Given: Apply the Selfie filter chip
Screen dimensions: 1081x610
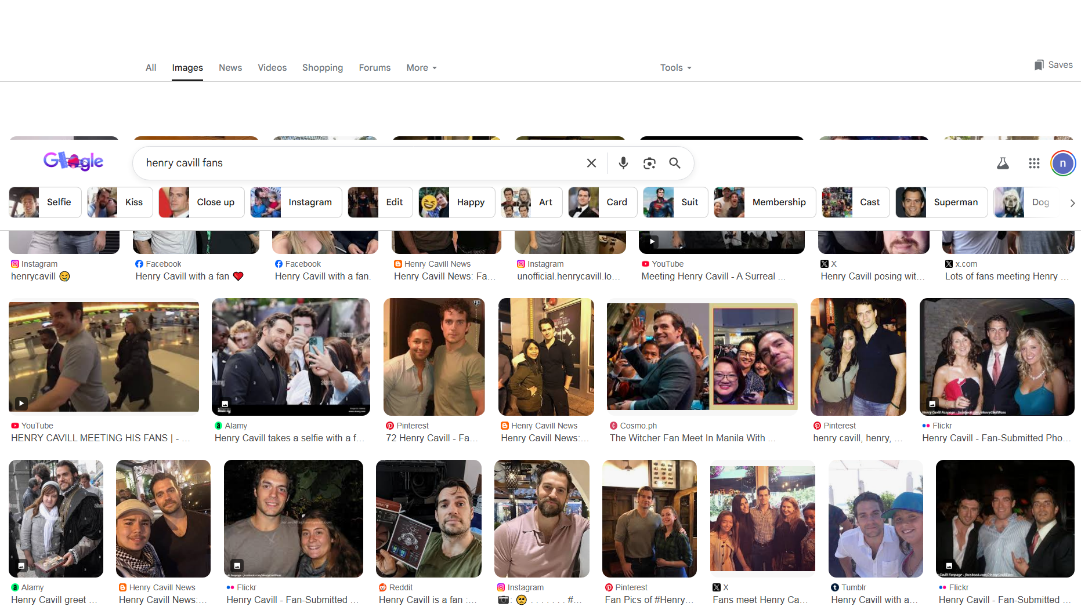Looking at the screenshot, I should click(x=45, y=202).
